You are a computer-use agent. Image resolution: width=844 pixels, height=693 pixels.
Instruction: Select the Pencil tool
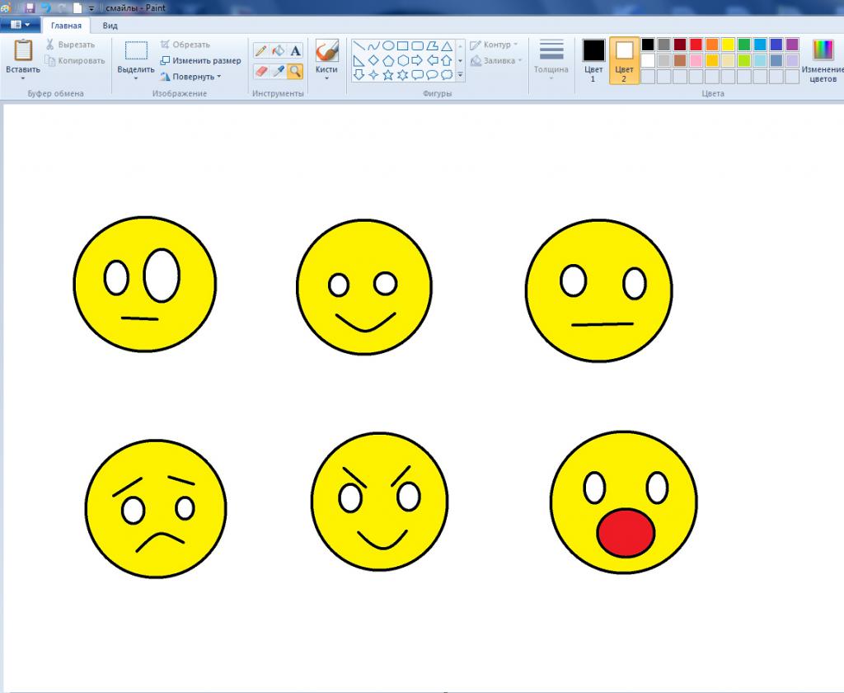(261, 51)
